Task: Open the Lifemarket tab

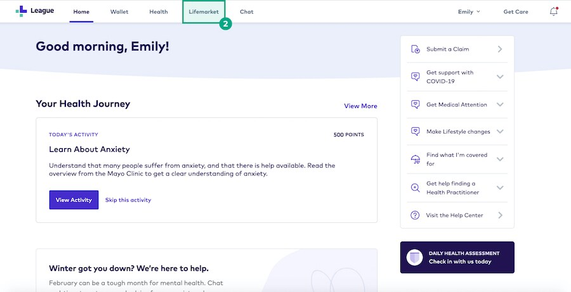Action: [x=203, y=11]
